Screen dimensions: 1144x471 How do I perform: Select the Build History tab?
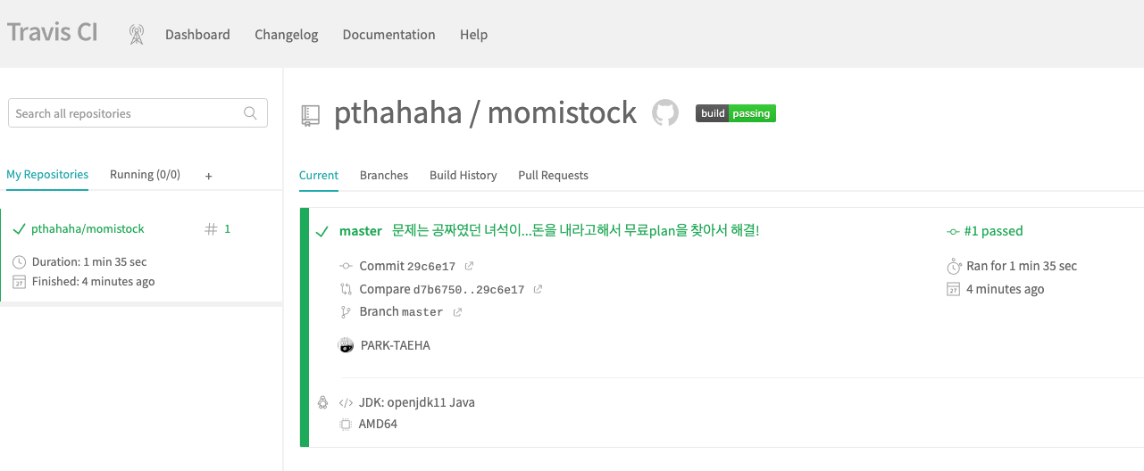(463, 176)
